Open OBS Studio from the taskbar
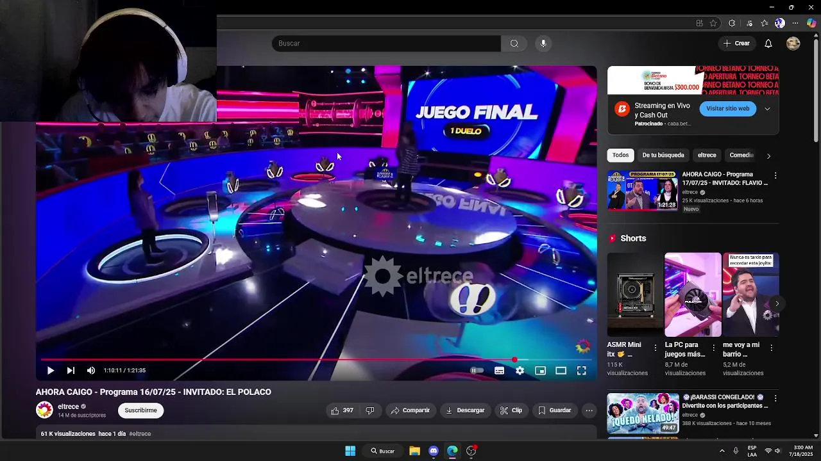The width and height of the screenshot is (821, 461). click(471, 451)
